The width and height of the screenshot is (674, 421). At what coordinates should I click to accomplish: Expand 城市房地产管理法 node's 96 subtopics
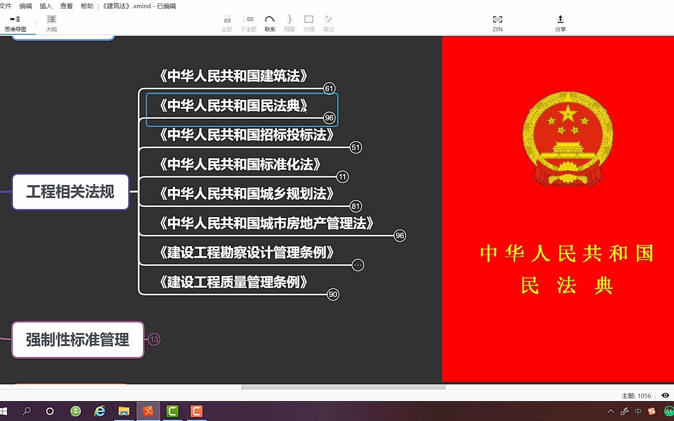400,235
